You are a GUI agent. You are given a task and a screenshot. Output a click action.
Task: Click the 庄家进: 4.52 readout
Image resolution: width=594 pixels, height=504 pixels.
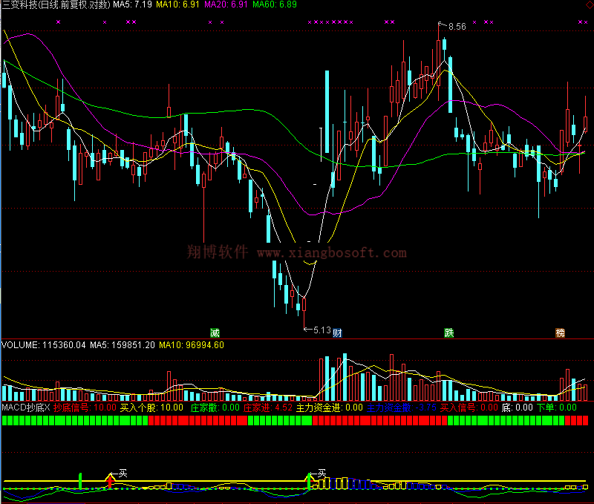(x=268, y=408)
